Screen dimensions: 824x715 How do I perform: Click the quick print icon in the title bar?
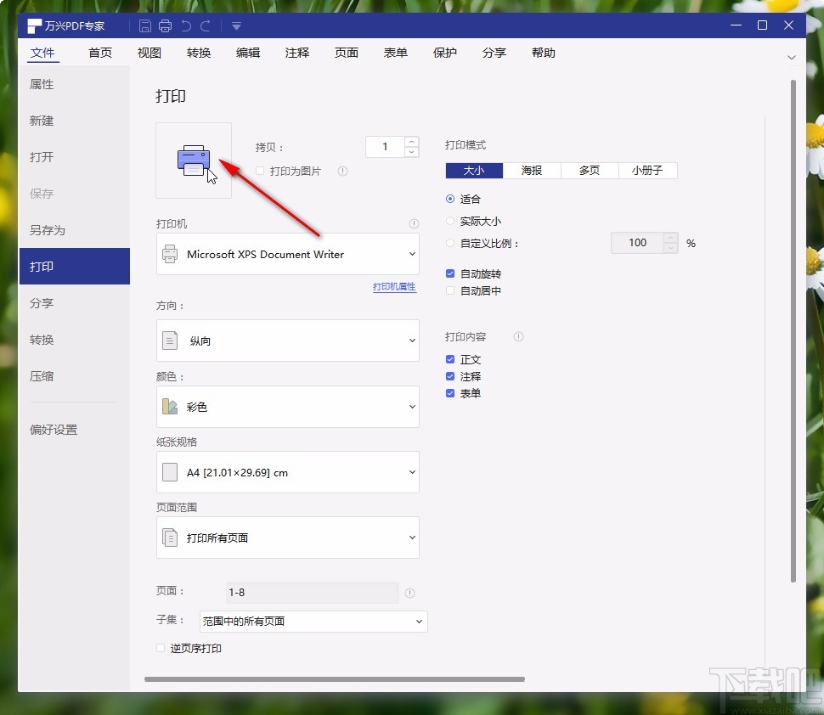point(165,25)
